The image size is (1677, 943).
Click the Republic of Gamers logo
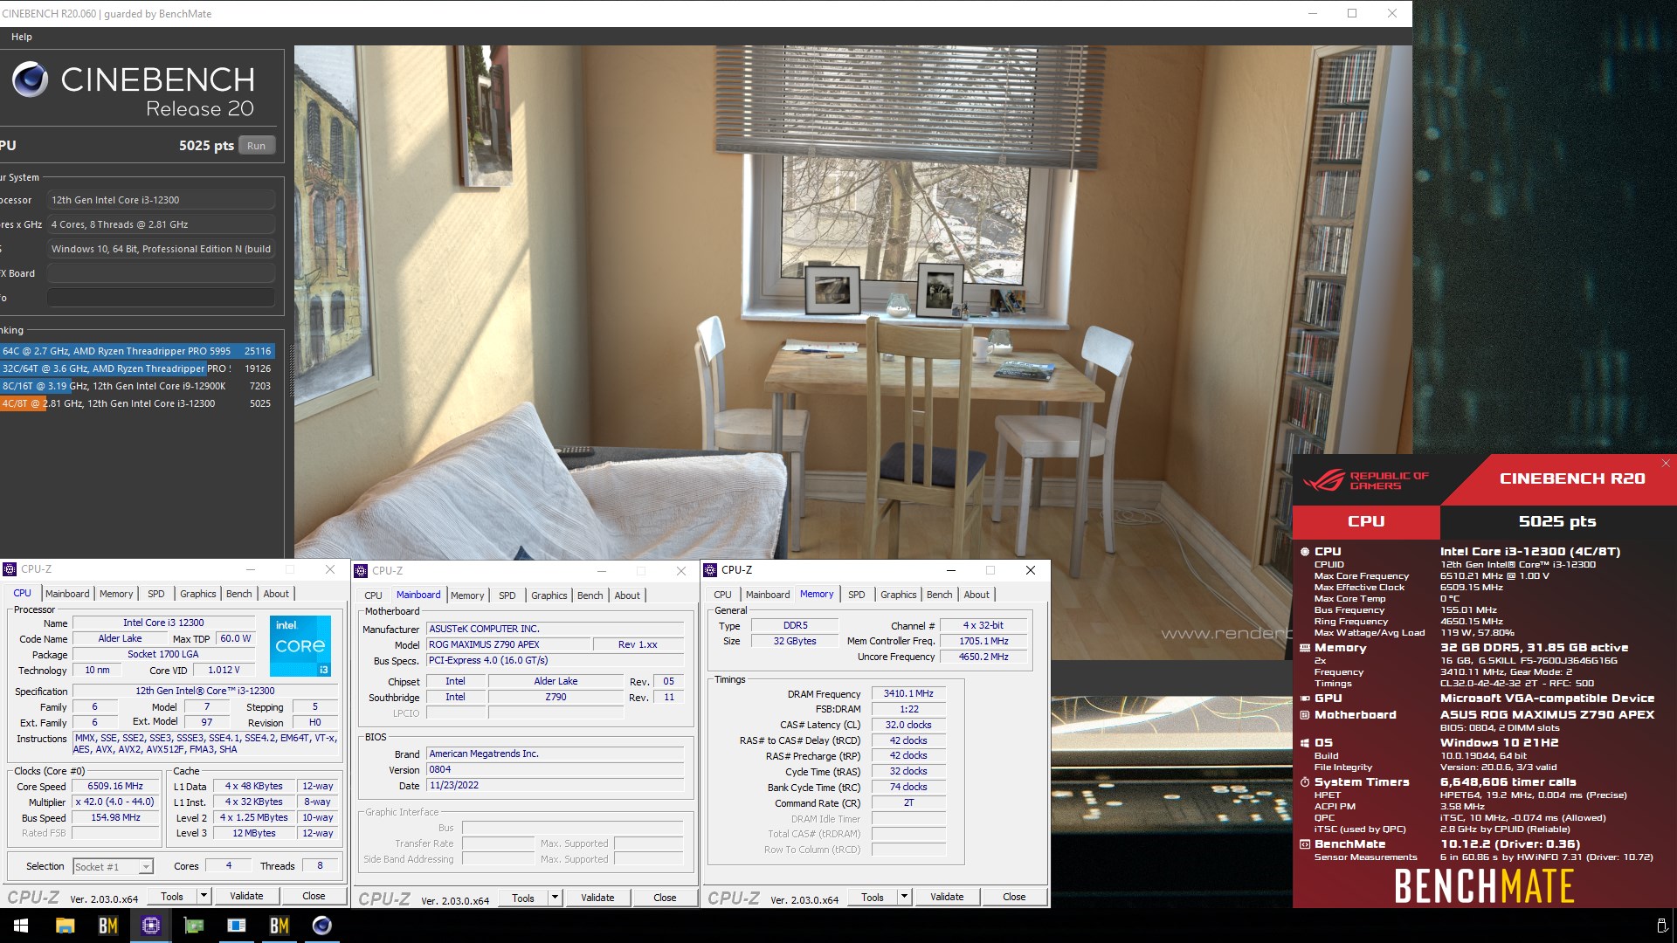pyautogui.click(x=1366, y=480)
